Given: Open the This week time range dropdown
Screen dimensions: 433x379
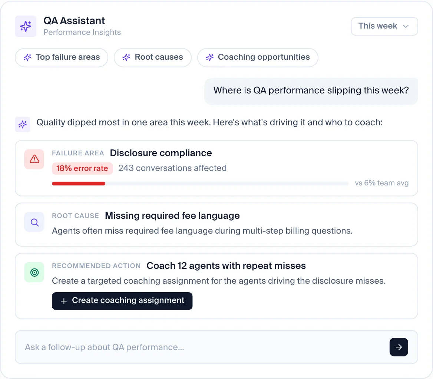Looking at the screenshot, I should (384, 26).
